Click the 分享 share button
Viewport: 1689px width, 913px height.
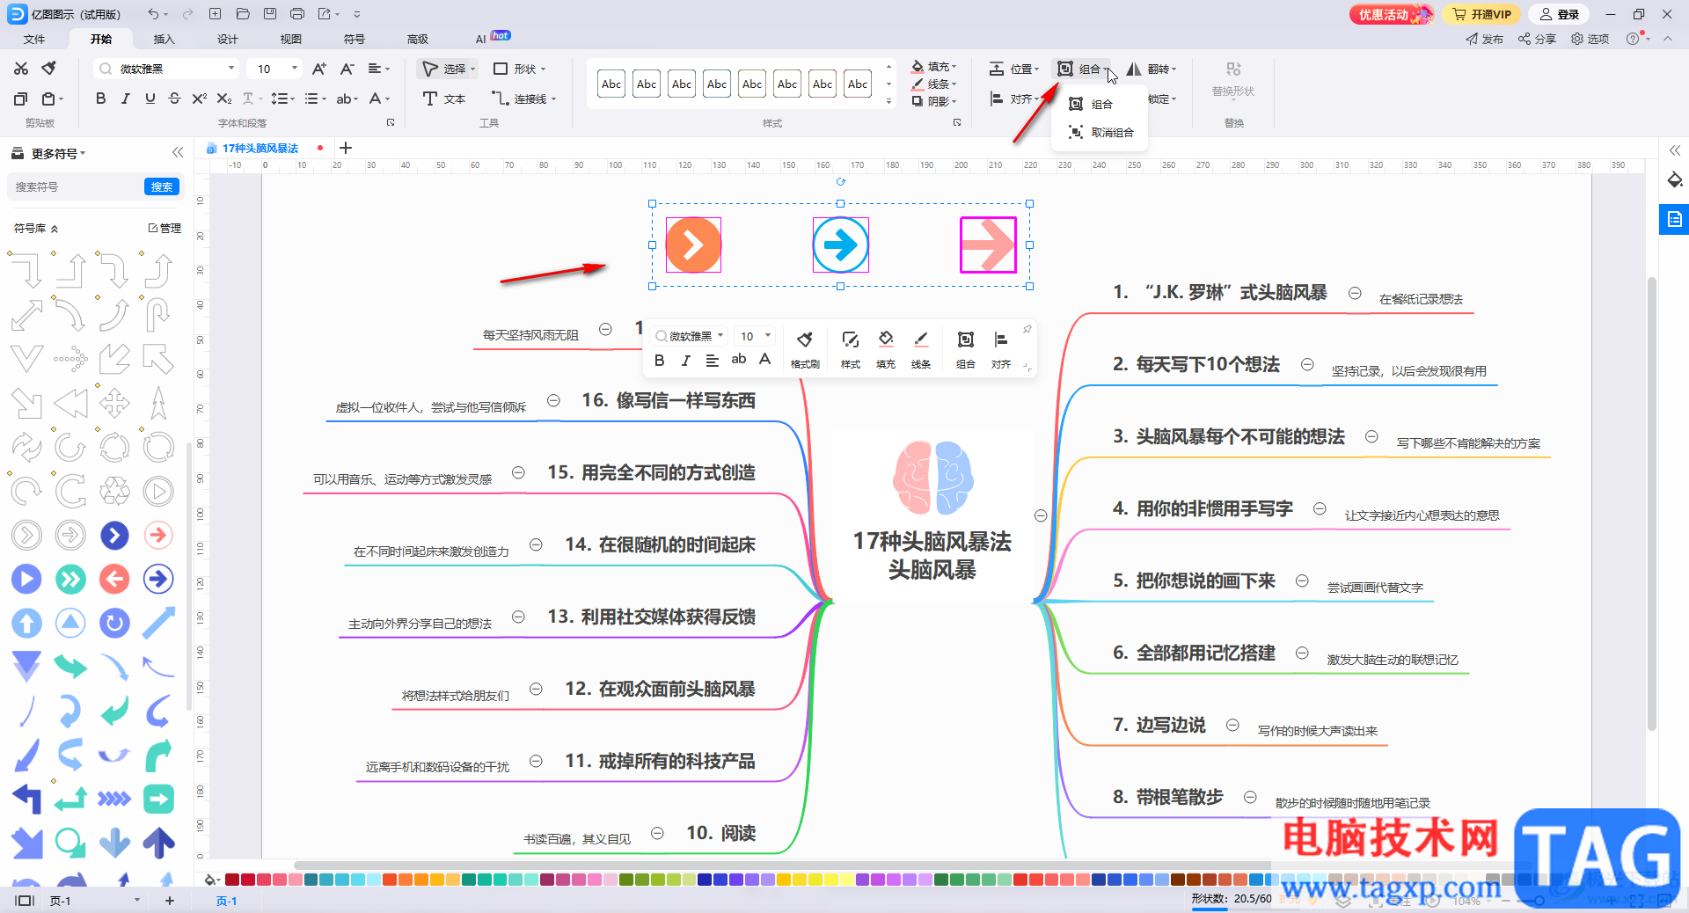click(x=1537, y=39)
